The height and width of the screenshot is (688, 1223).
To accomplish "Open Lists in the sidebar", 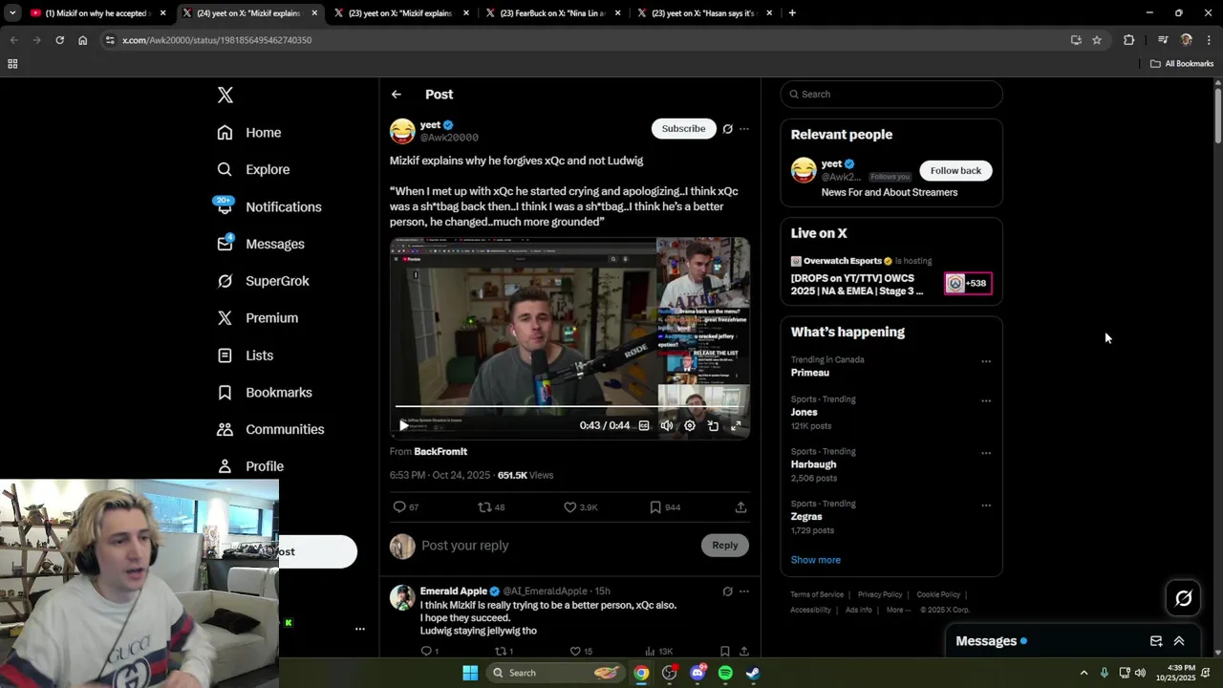I will pos(246,355).
